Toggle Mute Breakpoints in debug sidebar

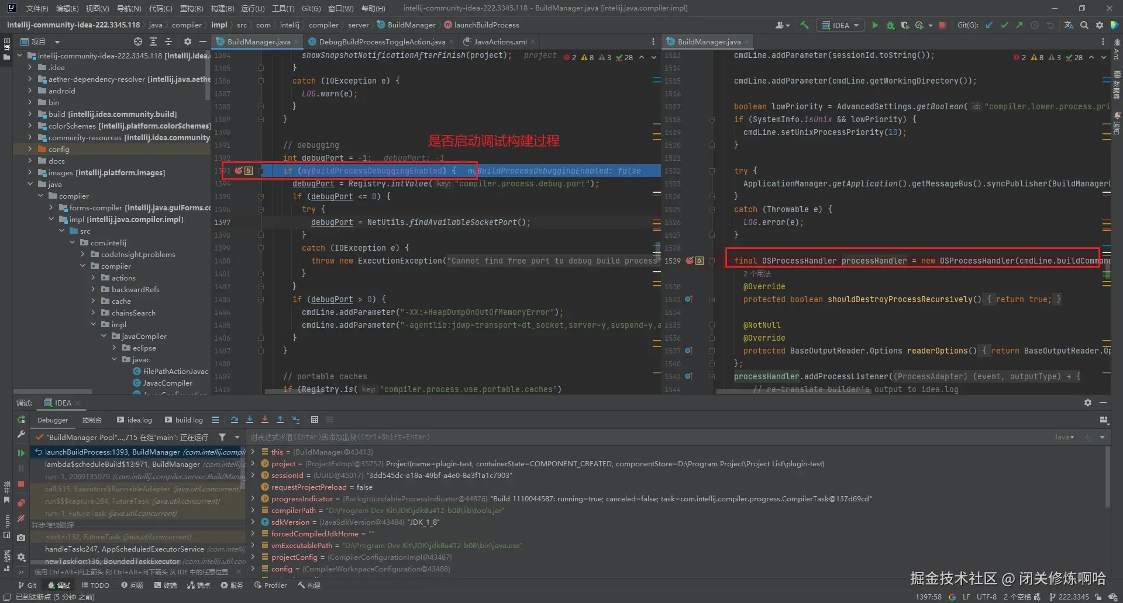click(21, 518)
